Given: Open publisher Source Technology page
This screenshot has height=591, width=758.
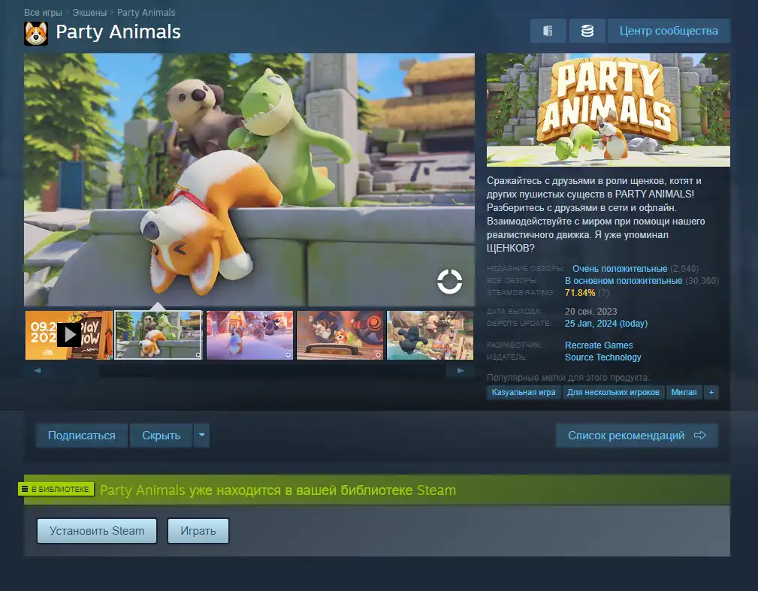Looking at the screenshot, I should [602, 357].
